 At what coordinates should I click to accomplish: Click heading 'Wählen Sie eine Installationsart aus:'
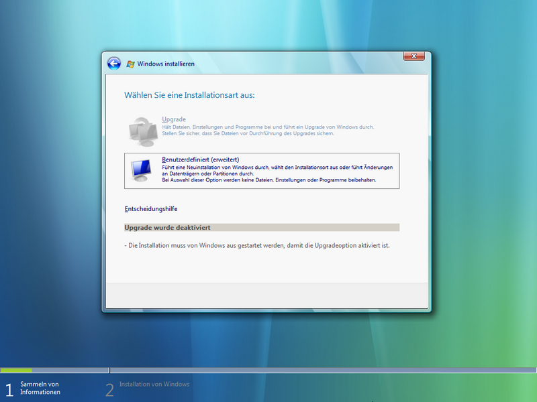pyautogui.click(x=189, y=95)
